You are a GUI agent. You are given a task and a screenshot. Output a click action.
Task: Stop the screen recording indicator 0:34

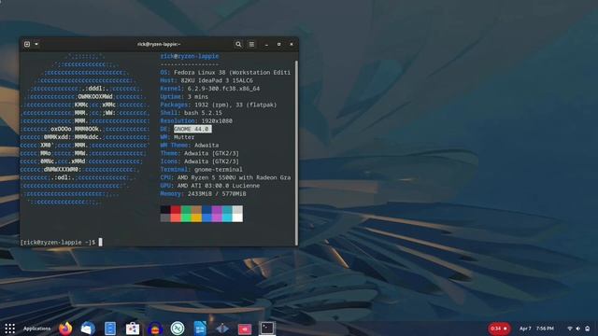pyautogui.click(x=499, y=329)
